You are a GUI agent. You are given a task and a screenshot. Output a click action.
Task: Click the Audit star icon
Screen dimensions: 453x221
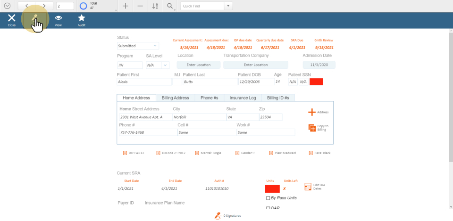pos(82,18)
